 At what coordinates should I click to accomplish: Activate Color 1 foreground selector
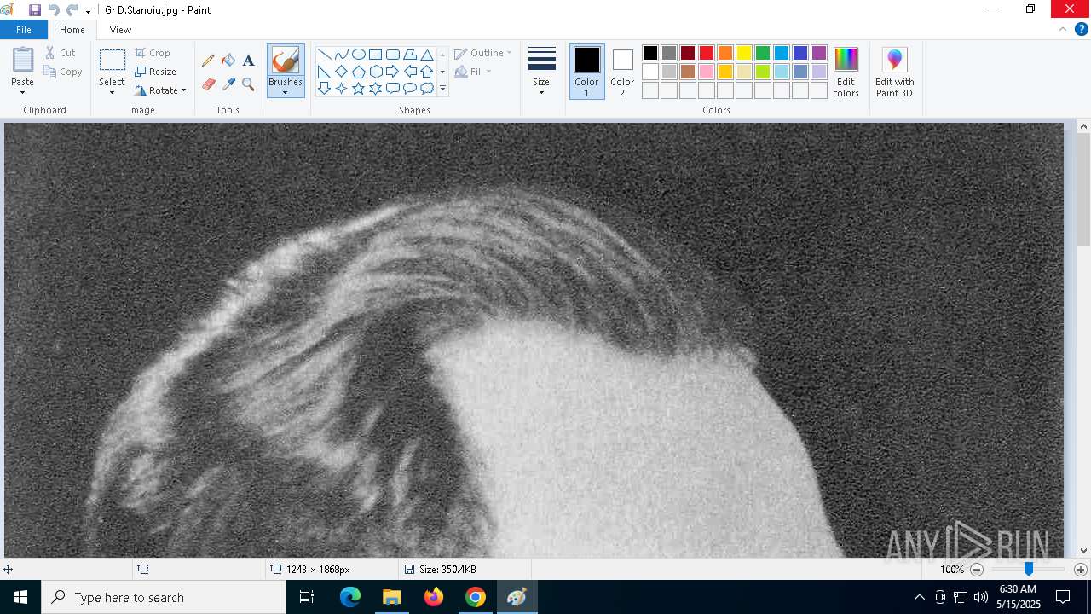[586, 72]
